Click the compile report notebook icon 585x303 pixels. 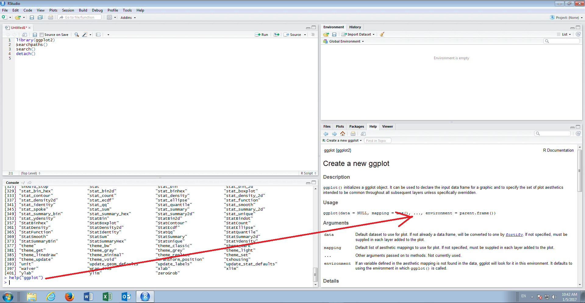click(x=98, y=35)
